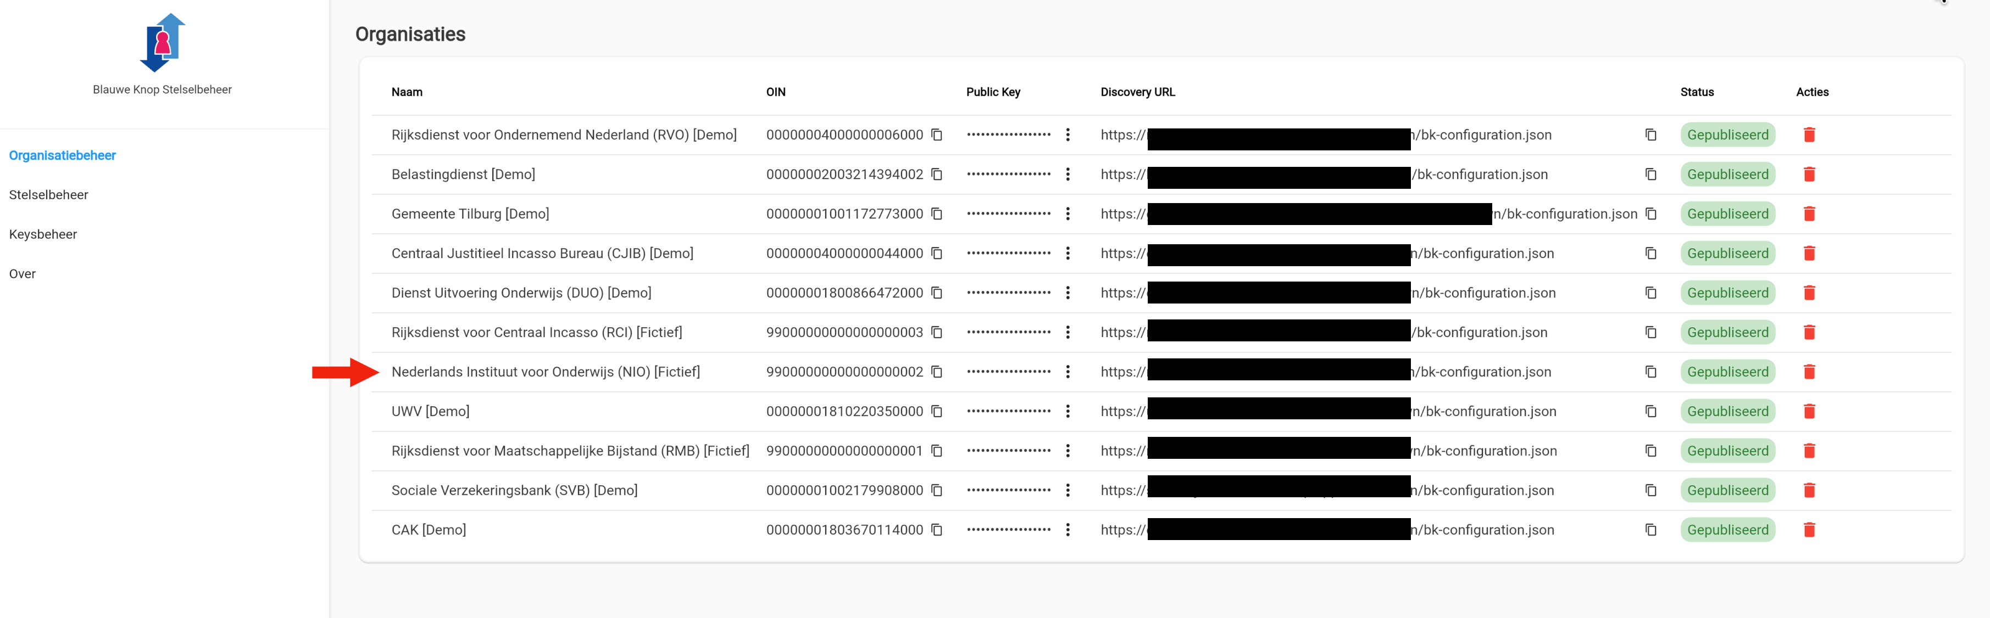Copy the OIN of Belastingdienst [Demo]

(x=936, y=175)
